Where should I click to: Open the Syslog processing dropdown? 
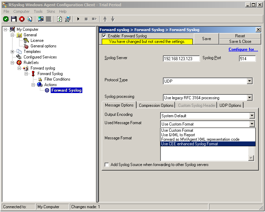pos(249,98)
